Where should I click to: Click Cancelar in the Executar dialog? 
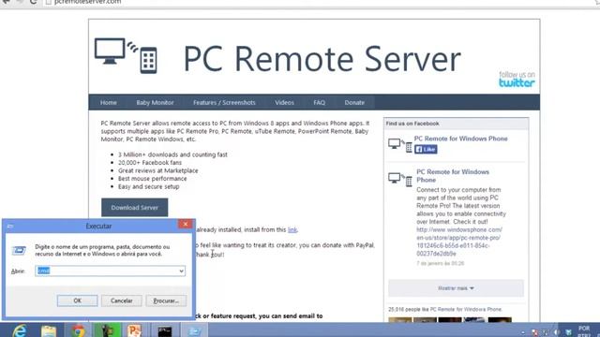pos(122,300)
